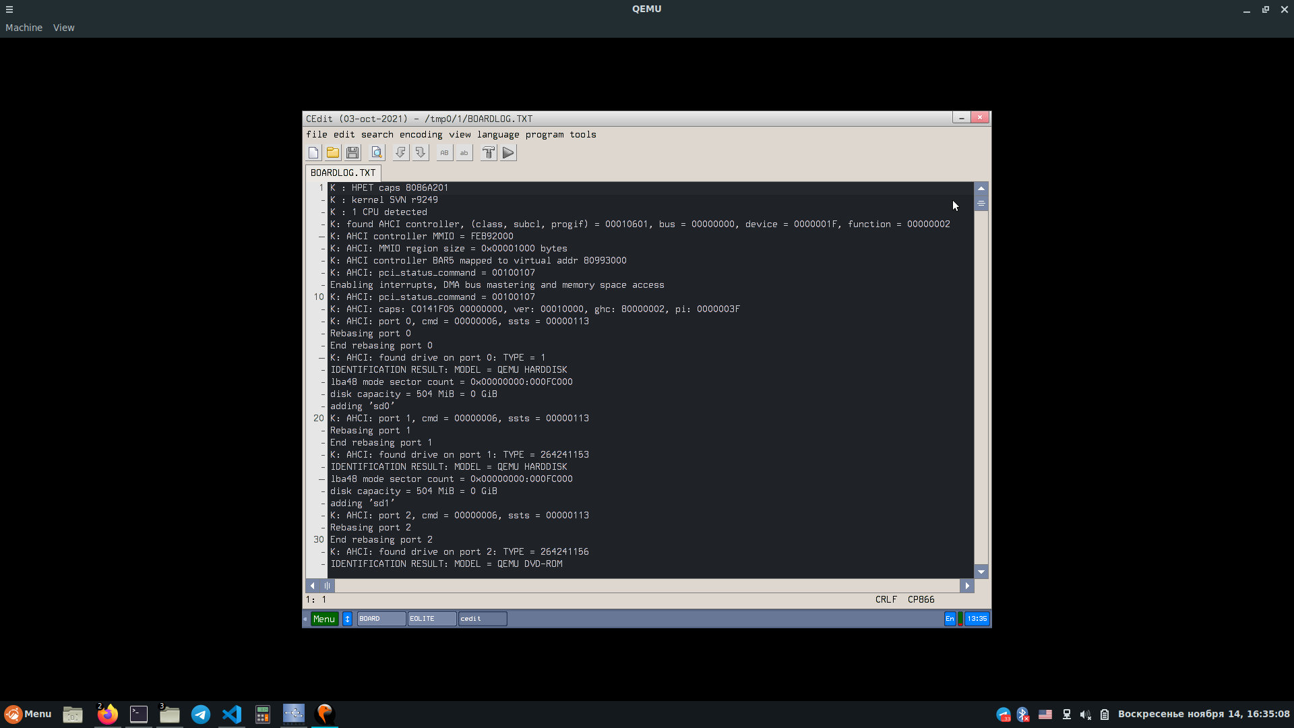Open the encoding menu
This screenshot has height=728, width=1294.
(x=421, y=135)
